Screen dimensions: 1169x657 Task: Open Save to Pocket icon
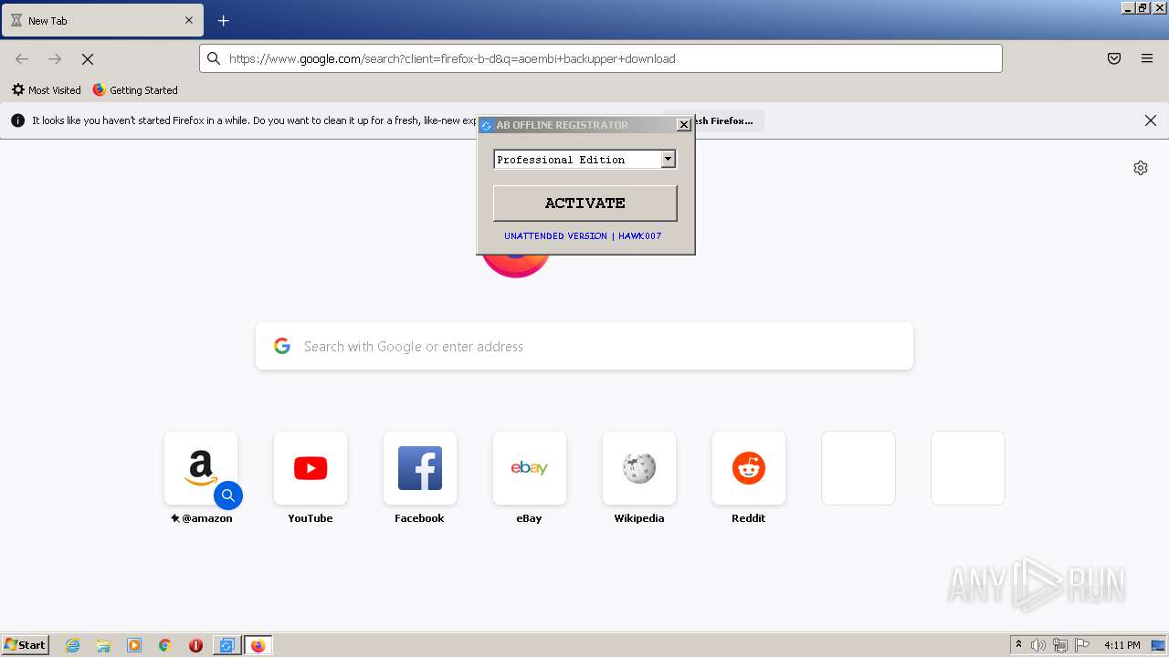point(1114,58)
